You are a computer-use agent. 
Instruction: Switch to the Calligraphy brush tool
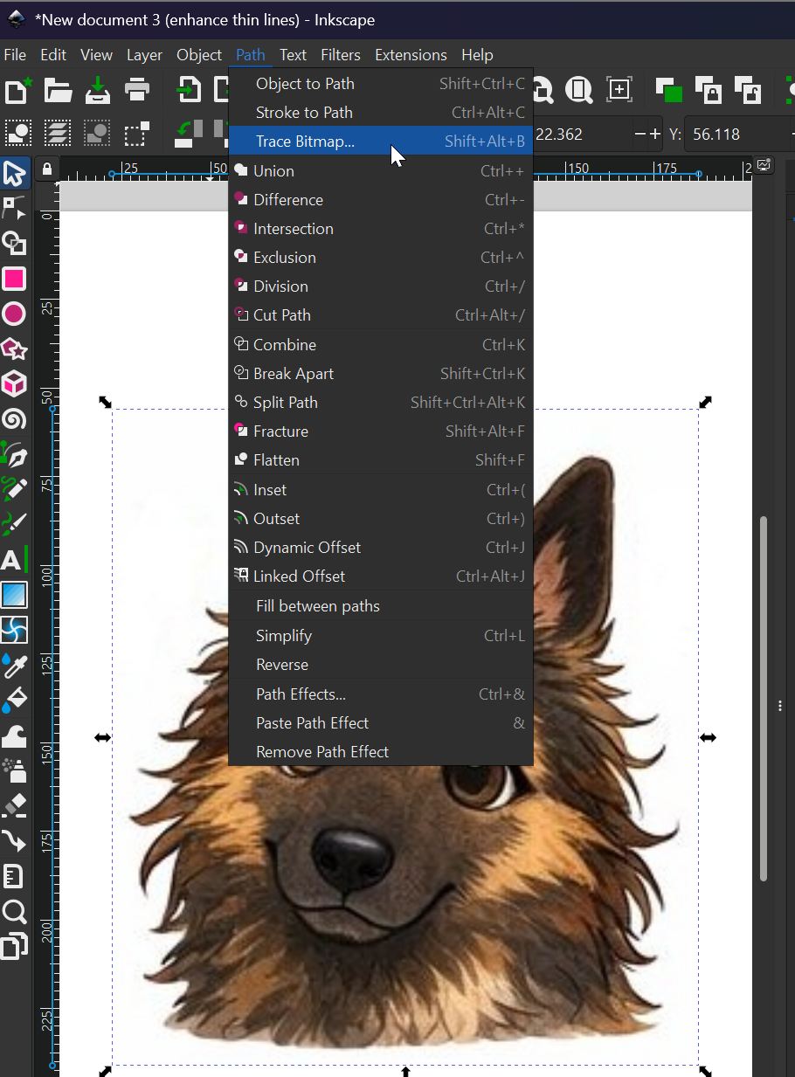pos(15,523)
